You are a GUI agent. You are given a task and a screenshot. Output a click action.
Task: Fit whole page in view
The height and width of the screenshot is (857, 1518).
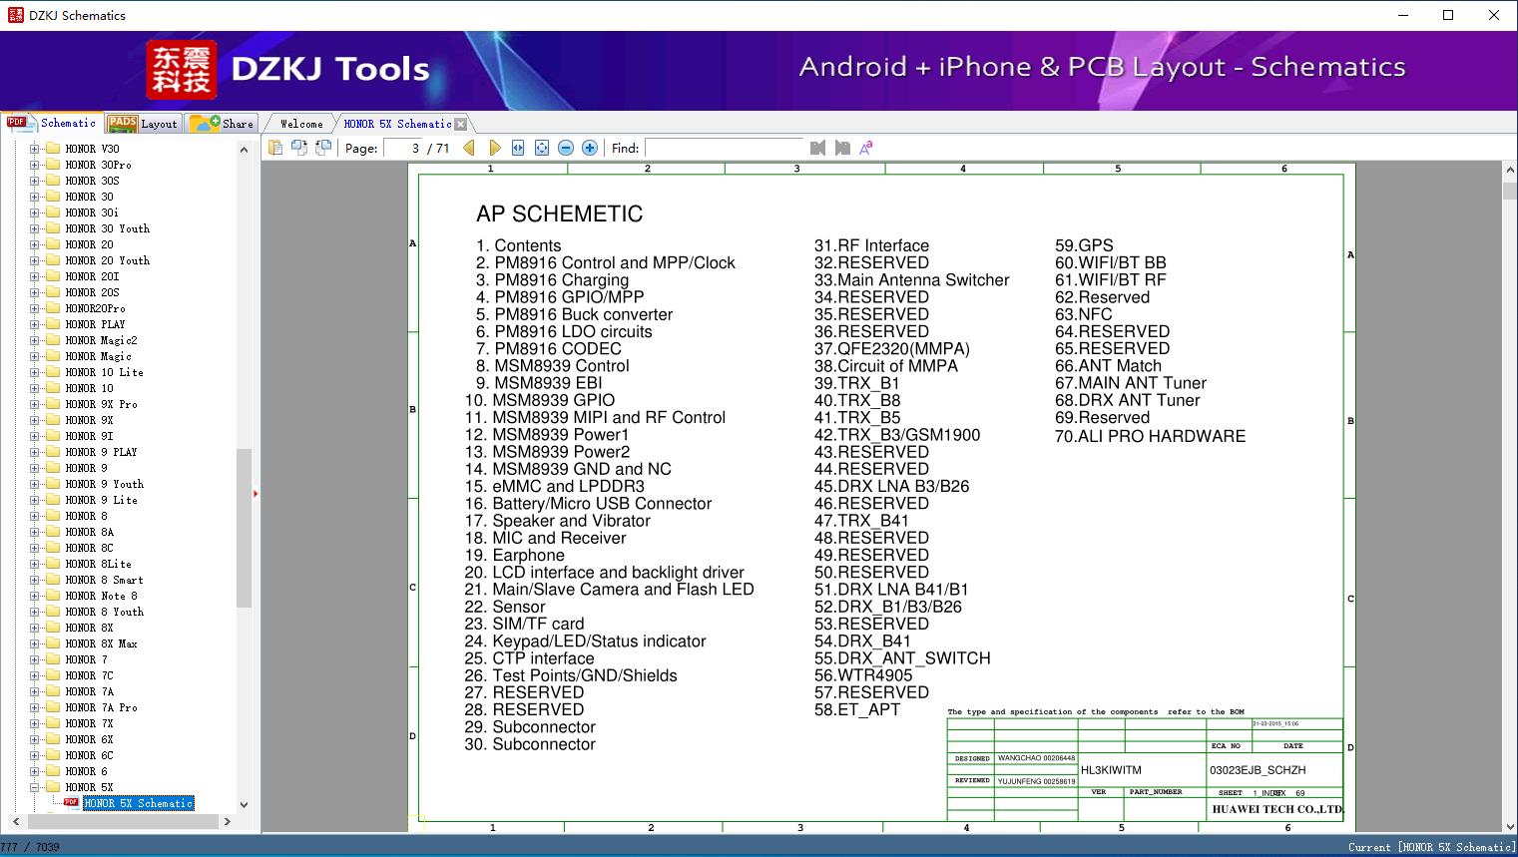pyautogui.click(x=542, y=148)
